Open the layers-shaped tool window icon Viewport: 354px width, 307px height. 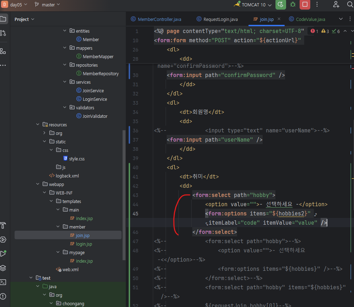(x=3, y=268)
